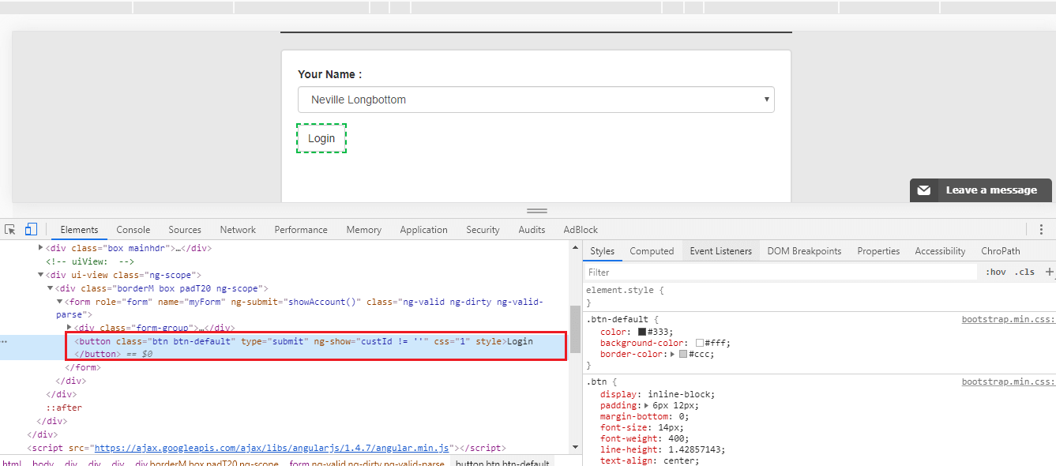The image size is (1056, 466).
Task: Open color picker for #fff background swatch
Action: coord(700,343)
